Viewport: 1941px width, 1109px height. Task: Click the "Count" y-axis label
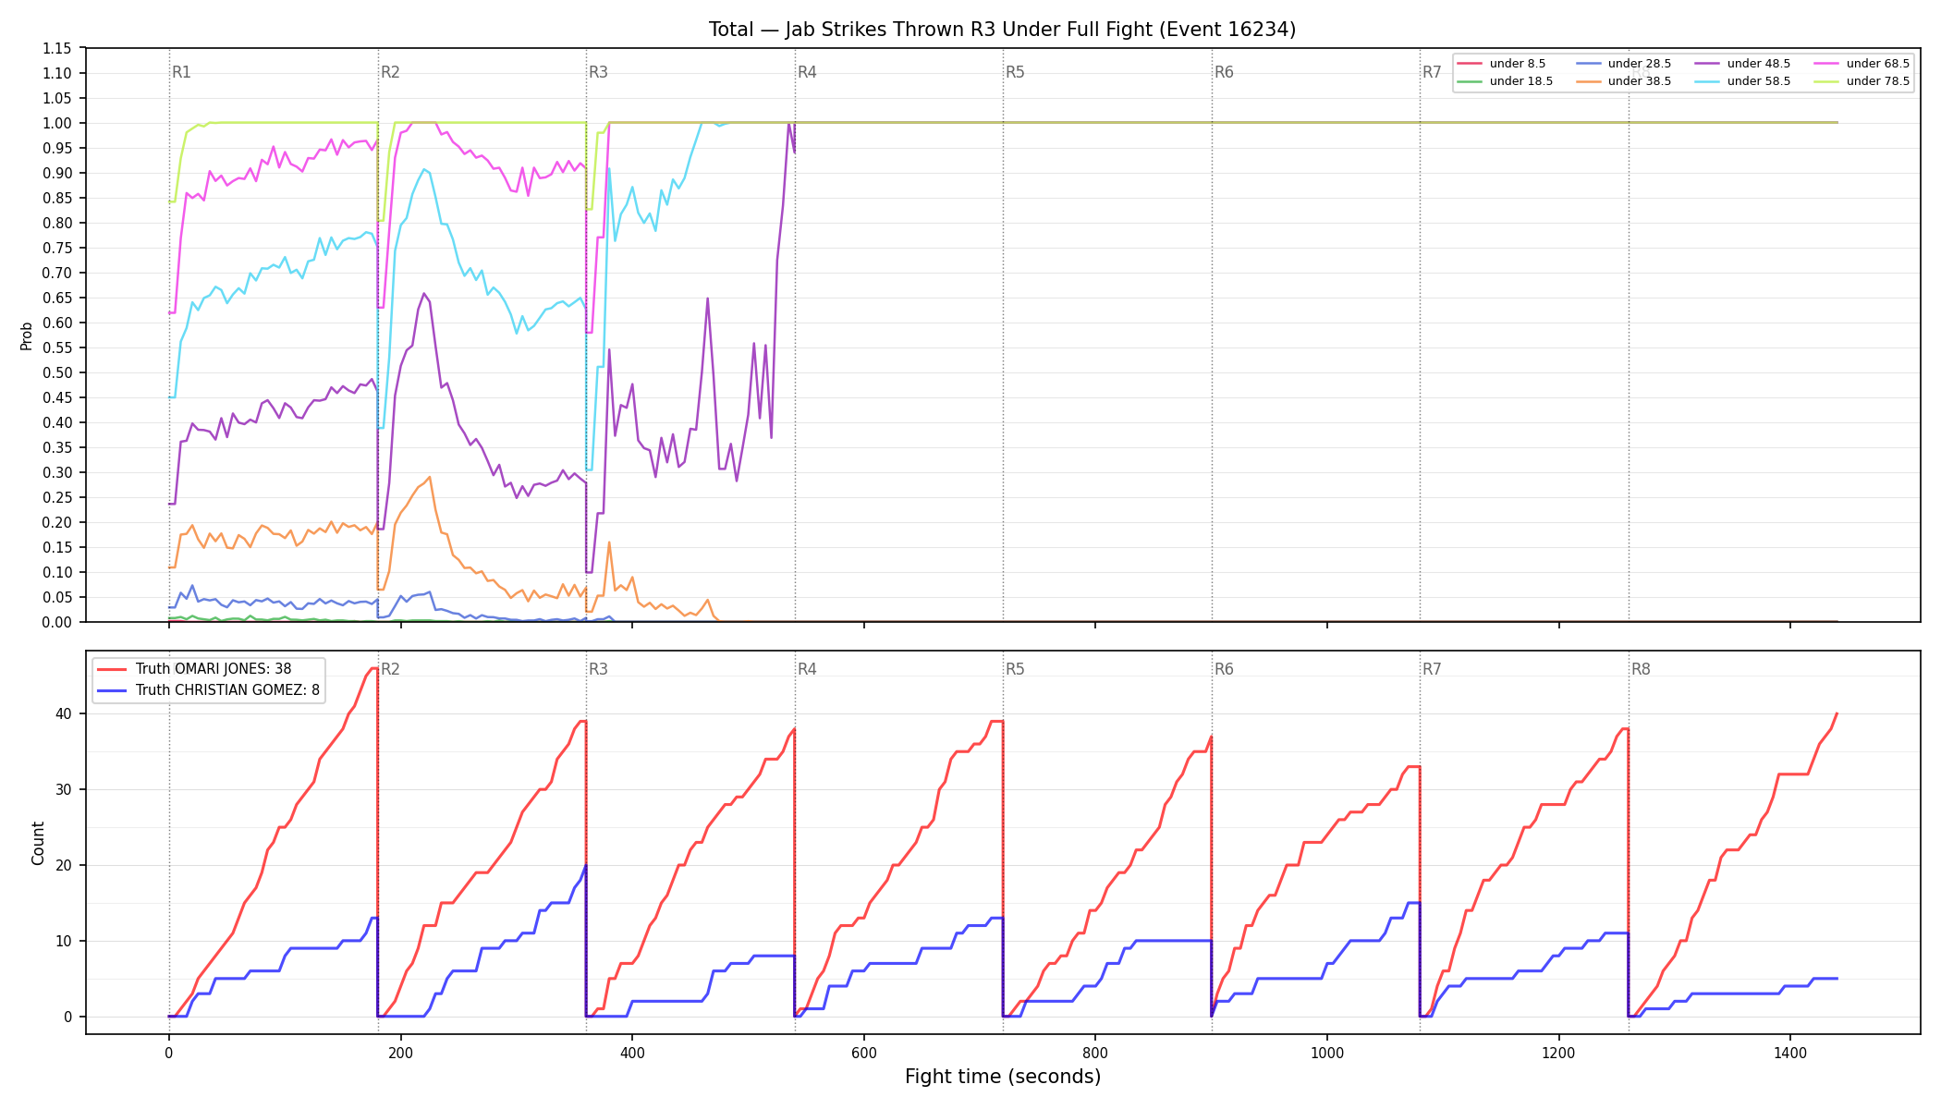click(38, 843)
